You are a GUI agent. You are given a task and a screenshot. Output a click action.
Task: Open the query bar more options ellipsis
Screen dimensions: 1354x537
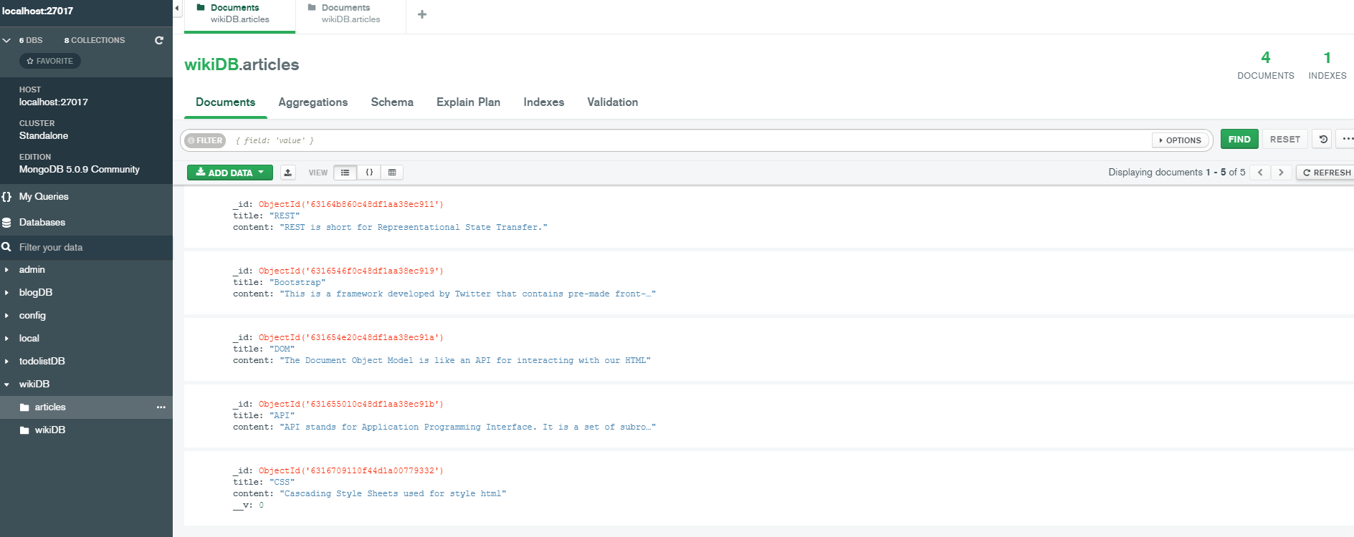pos(1347,140)
